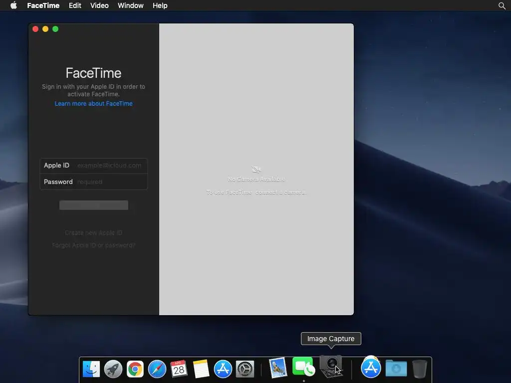Minimize the FaceTime window with yellow button

pos(45,29)
